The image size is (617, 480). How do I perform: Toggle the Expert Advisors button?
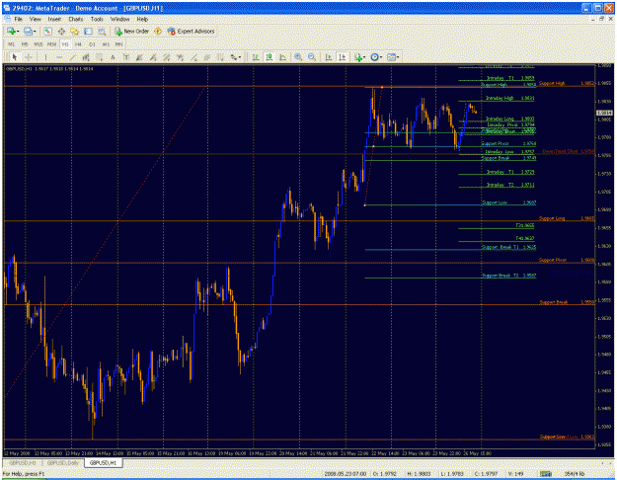click(x=191, y=31)
